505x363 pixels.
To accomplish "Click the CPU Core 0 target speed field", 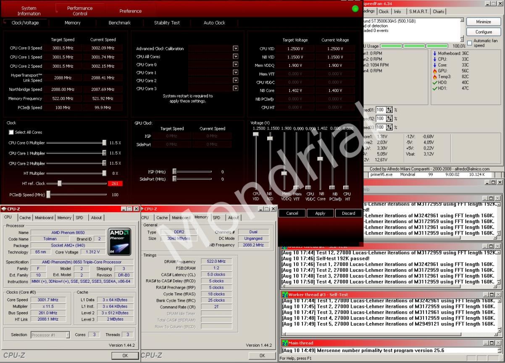I will (63, 48).
